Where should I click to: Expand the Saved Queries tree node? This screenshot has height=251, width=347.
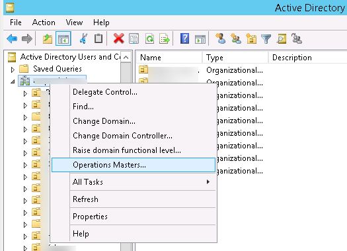tap(13, 70)
